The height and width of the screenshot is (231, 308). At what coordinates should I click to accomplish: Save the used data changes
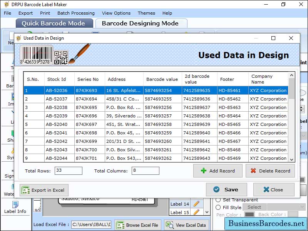click(226, 189)
